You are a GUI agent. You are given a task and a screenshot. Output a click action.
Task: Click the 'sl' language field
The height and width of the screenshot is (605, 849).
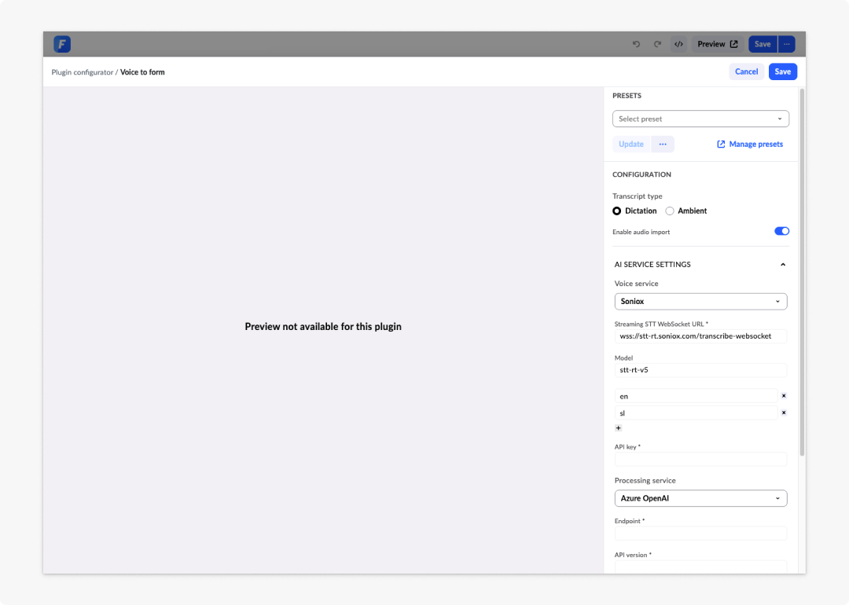696,413
